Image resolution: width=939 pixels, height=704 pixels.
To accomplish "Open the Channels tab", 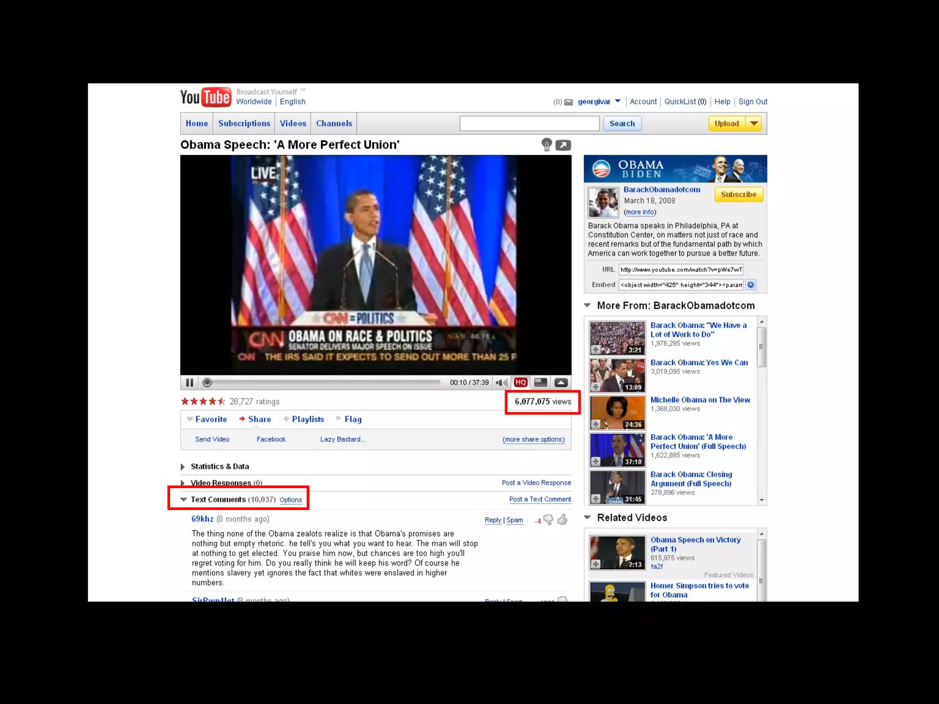I will 334,123.
